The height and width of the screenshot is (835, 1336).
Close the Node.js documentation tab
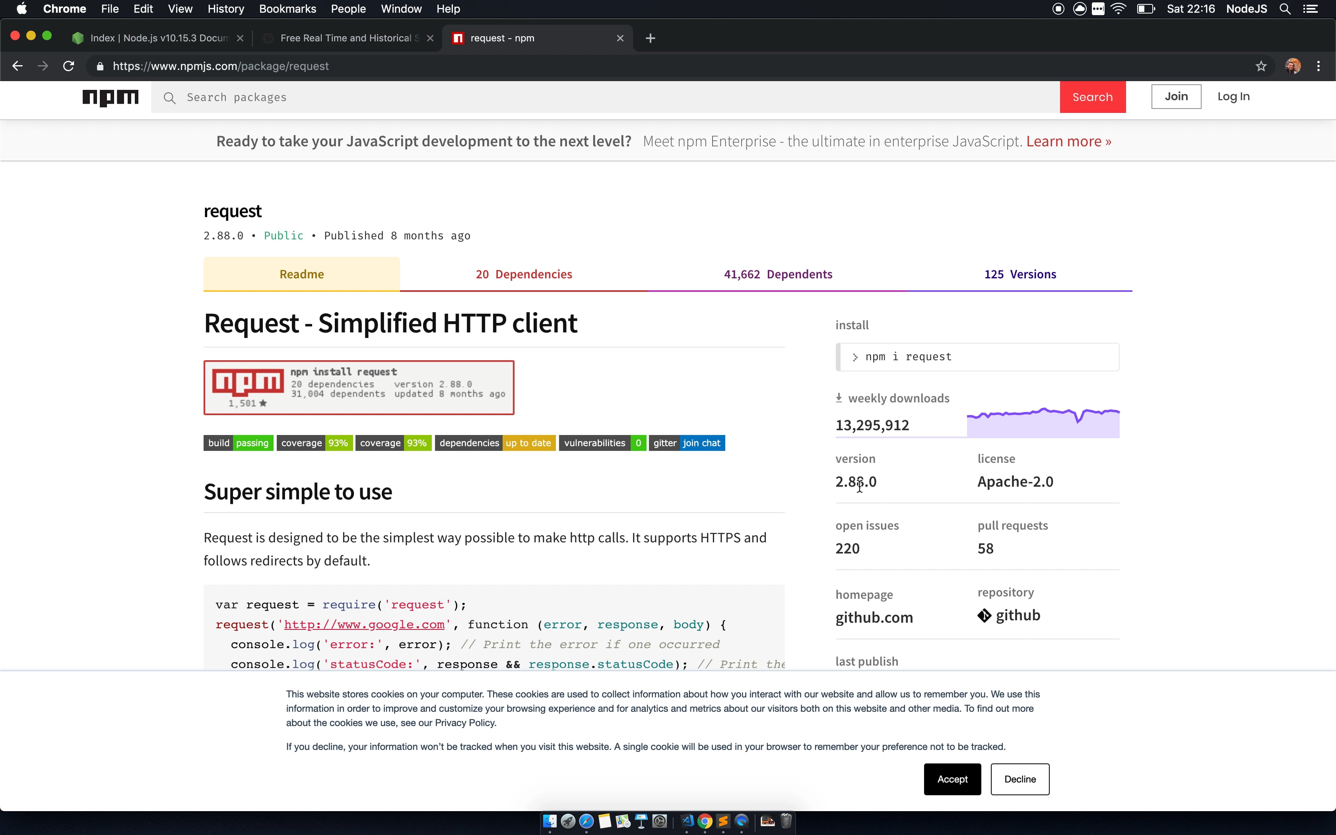(x=240, y=38)
